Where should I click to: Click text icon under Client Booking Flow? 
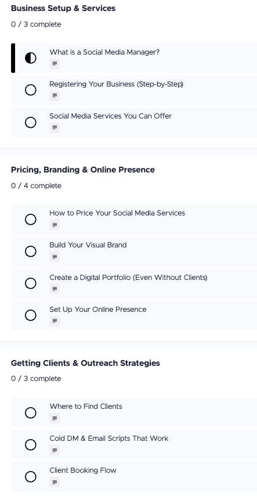tap(55, 482)
